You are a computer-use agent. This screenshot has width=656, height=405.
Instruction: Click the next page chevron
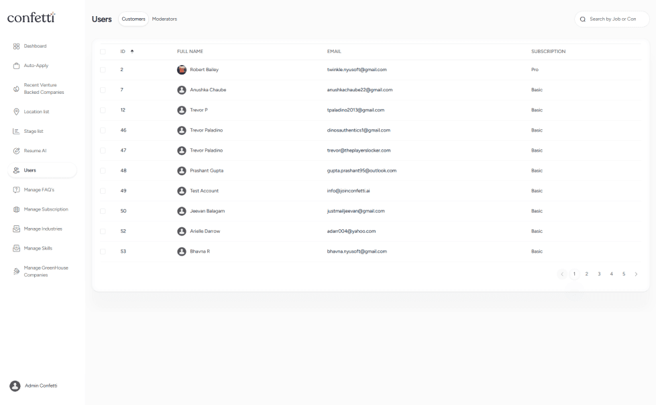pyautogui.click(x=636, y=274)
